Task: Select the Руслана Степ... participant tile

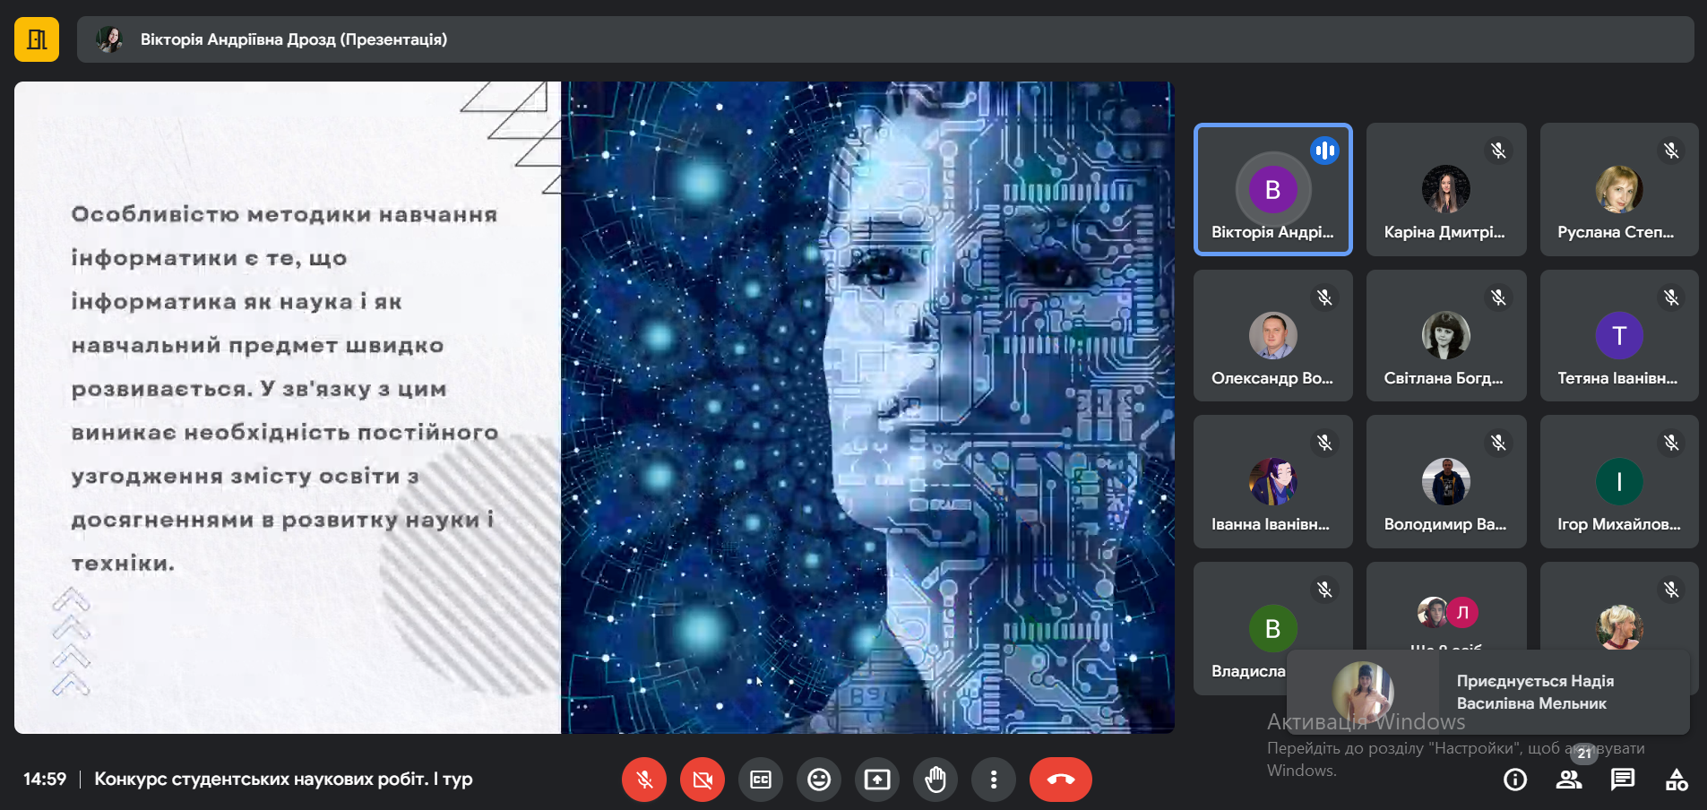Action: (x=1619, y=189)
